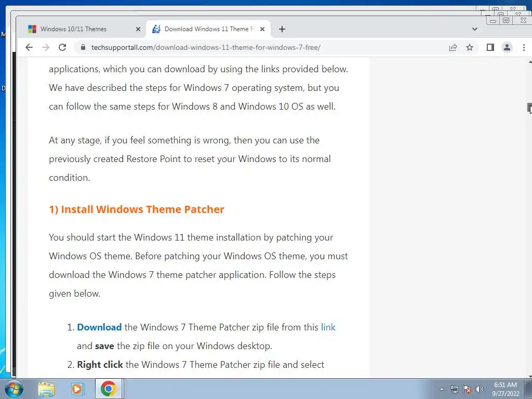Click the forward navigation arrow
The height and width of the screenshot is (399, 532).
coord(46,47)
